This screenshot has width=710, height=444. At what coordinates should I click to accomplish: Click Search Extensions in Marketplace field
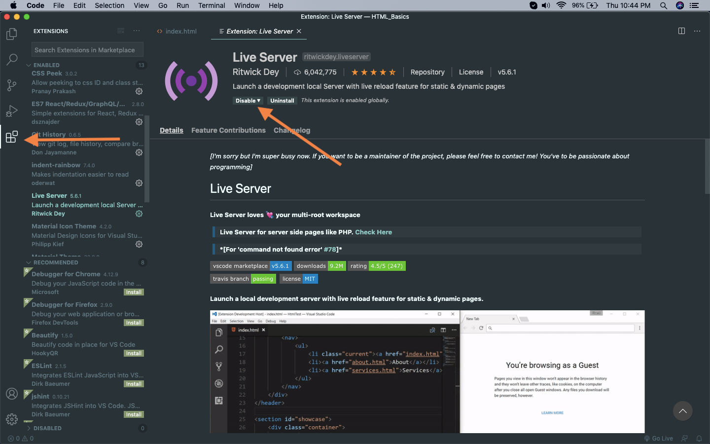point(87,50)
